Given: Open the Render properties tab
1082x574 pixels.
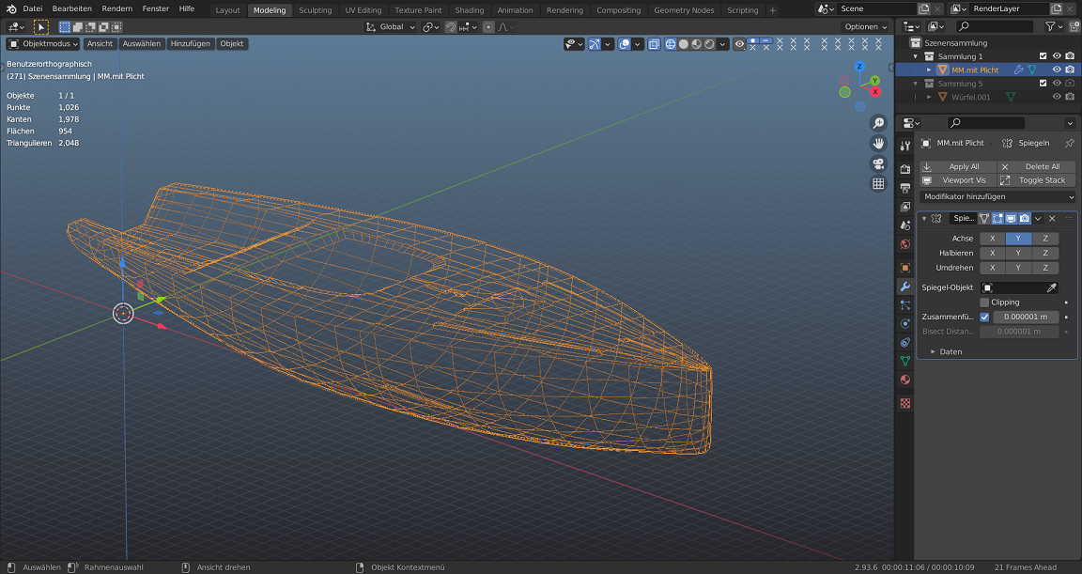Looking at the screenshot, I should 905,169.
